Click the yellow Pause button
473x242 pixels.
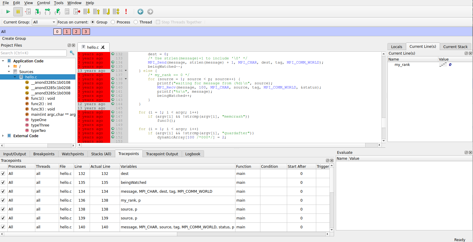pyautogui.click(x=18, y=12)
